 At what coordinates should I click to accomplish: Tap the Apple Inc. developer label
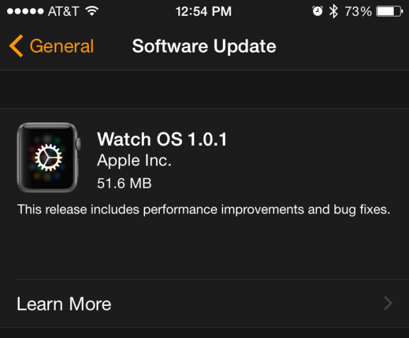[134, 160]
